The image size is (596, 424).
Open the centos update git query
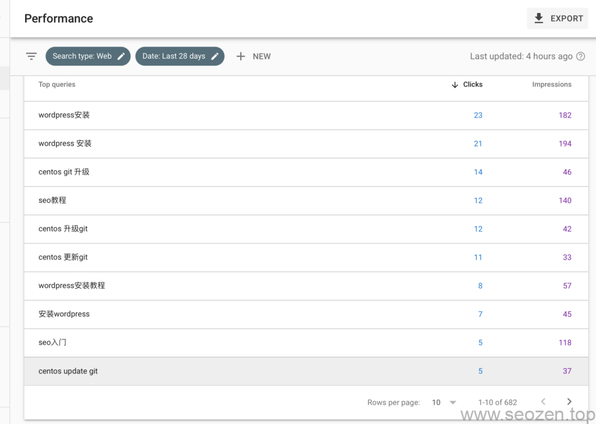(68, 371)
